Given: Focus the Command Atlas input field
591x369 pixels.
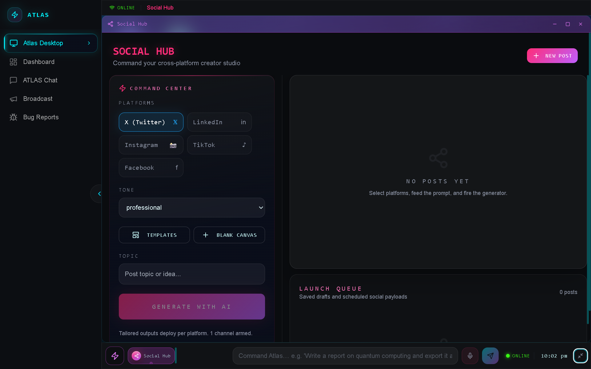Looking at the screenshot, I should [x=345, y=356].
